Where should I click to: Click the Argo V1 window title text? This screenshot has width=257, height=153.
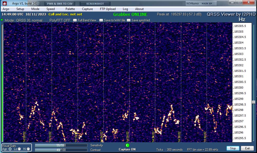point(25,3)
